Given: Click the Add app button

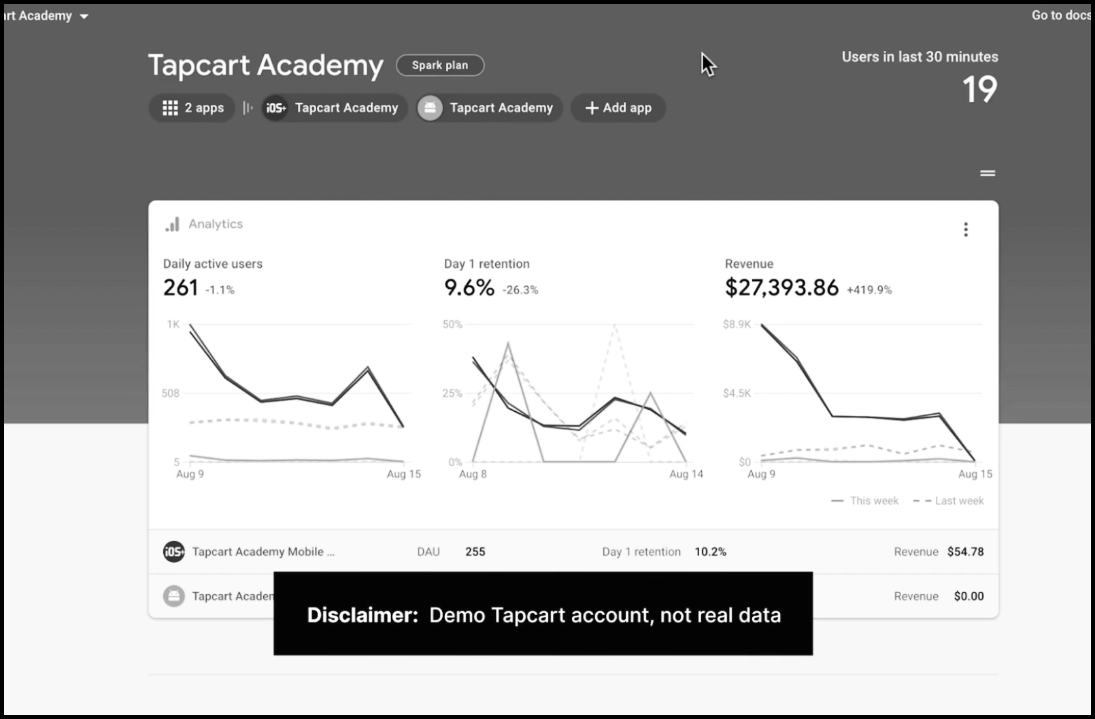Looking at the screenshot, I should tap(618, 107).
